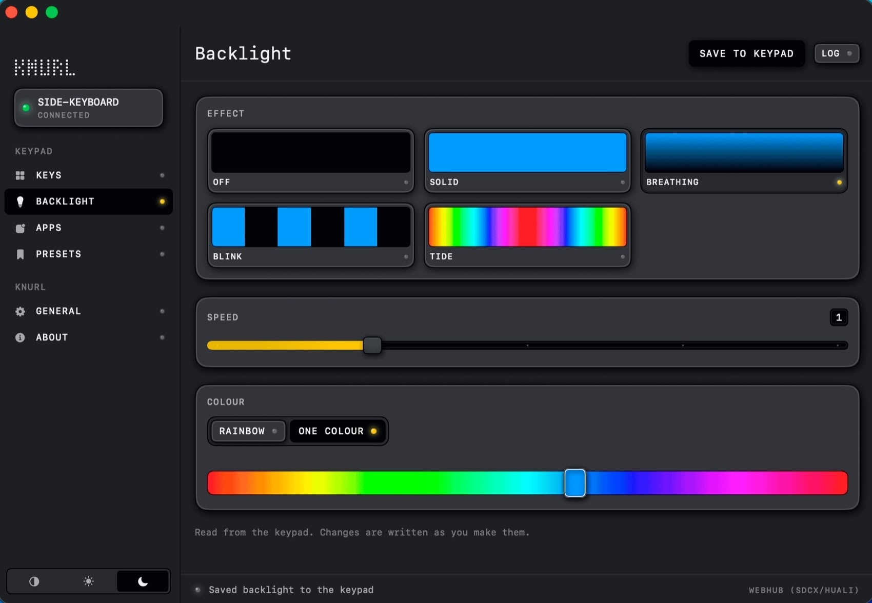The width and height of the screenshot is (872, 603).
Task: Open the Backlight section
Action: click(88, 202)
